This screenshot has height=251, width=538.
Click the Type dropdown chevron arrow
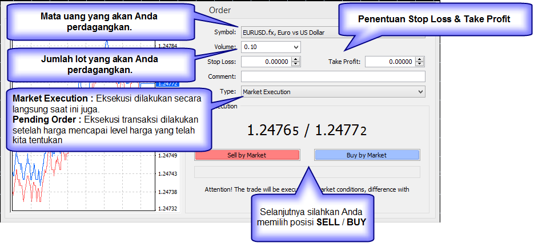(x=421, y=91)
